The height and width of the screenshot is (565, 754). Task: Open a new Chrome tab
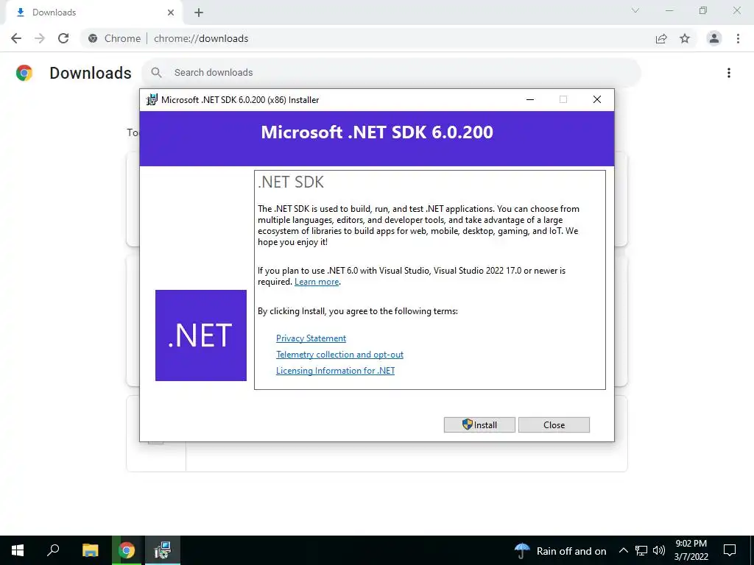point(199,13)
